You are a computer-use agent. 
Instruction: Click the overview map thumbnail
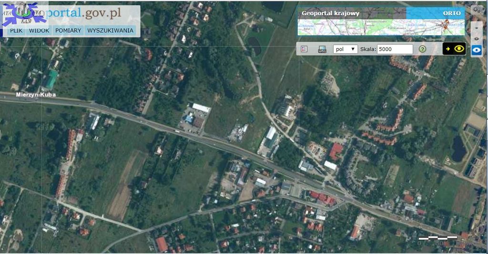381,28
